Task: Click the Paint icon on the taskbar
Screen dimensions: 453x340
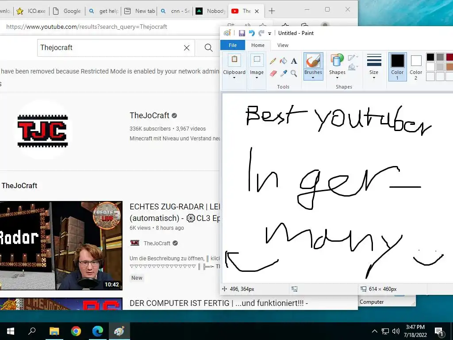Action: click(119, 331)
